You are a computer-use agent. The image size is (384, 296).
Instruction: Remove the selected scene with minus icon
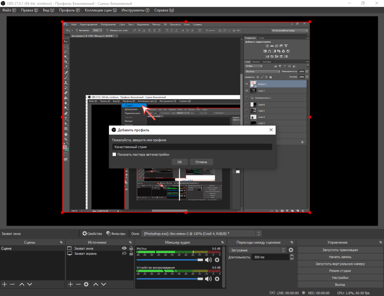[x=12, y=284]
